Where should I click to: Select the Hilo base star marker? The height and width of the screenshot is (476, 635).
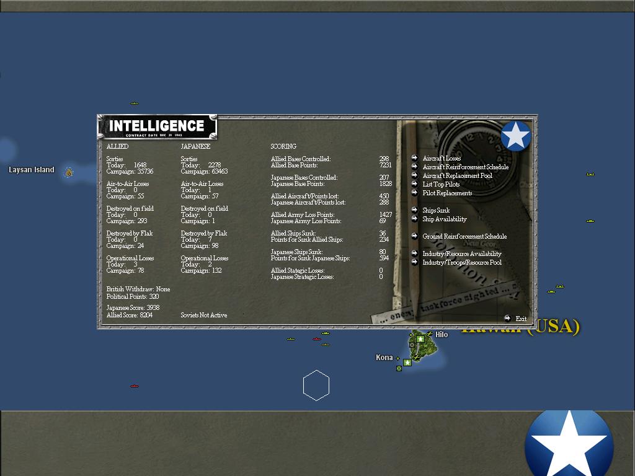pos(420,339)
